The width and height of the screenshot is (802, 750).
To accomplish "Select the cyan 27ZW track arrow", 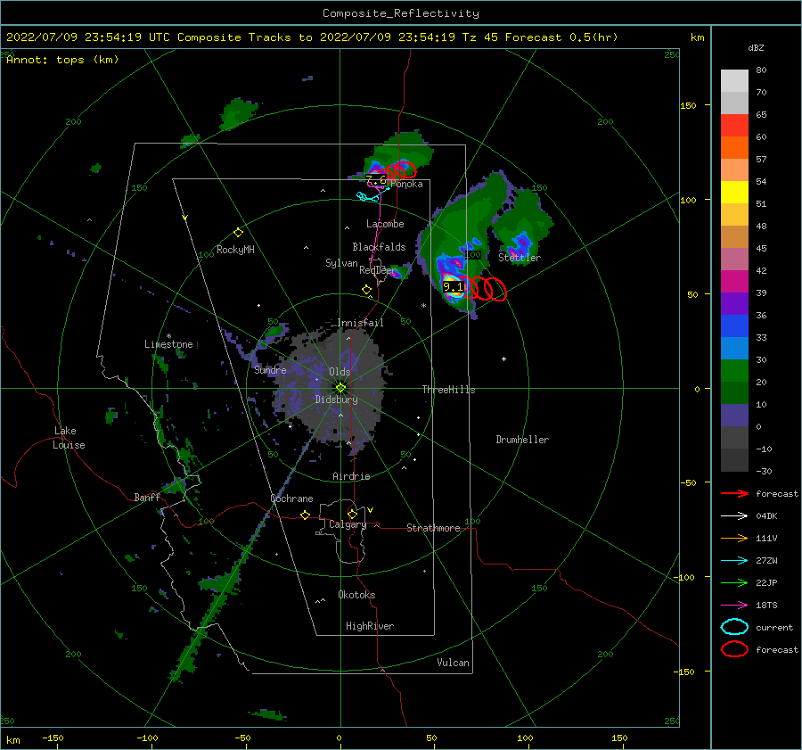I will coord(734,561).
